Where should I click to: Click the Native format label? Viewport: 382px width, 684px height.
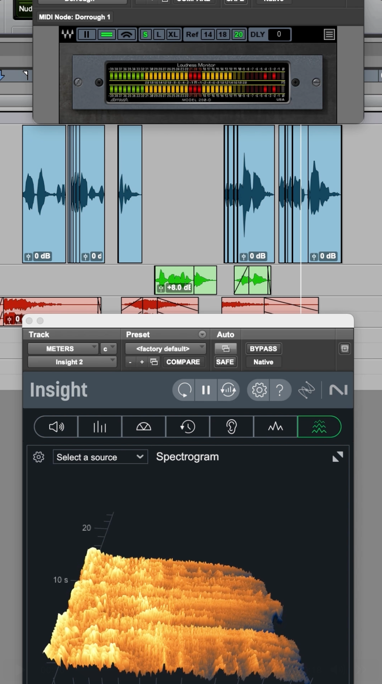pos(263,362)
